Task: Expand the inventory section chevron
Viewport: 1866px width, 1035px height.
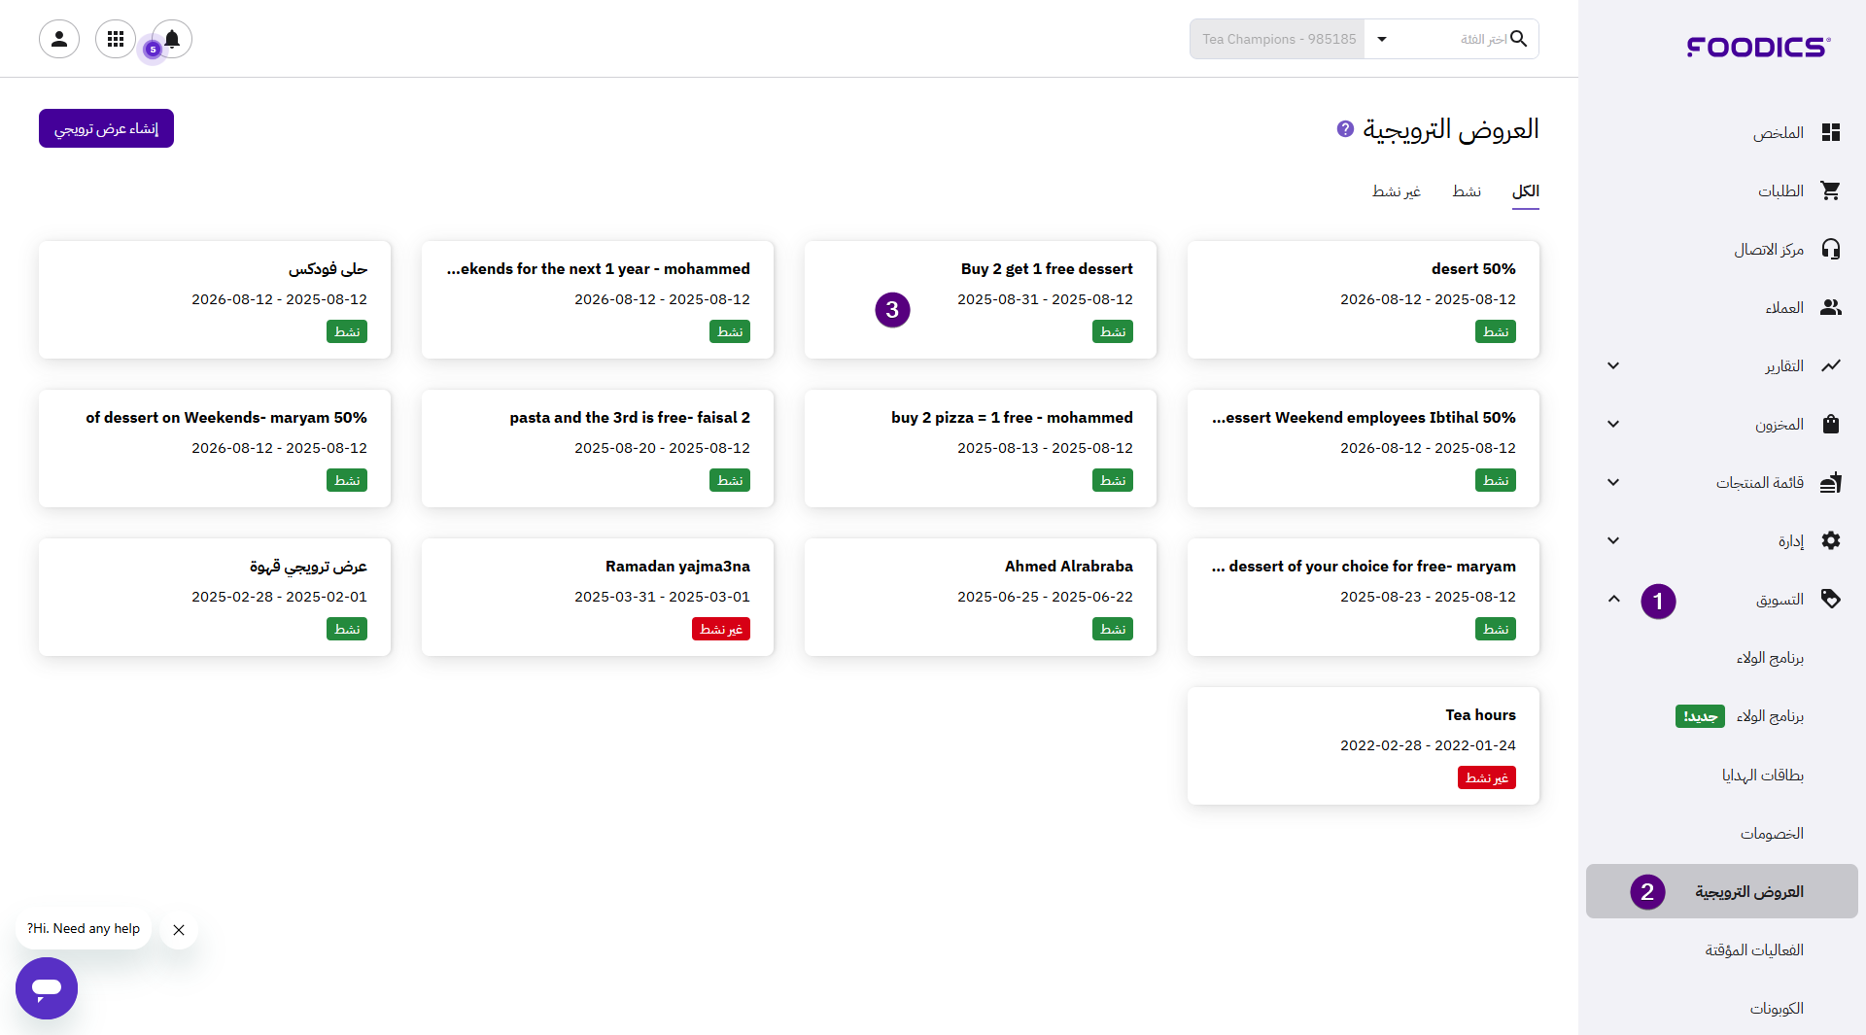Action: click(x=1613, y=424)
